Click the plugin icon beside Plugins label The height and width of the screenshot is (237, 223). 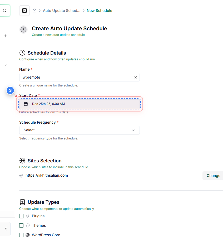point(28,216)
